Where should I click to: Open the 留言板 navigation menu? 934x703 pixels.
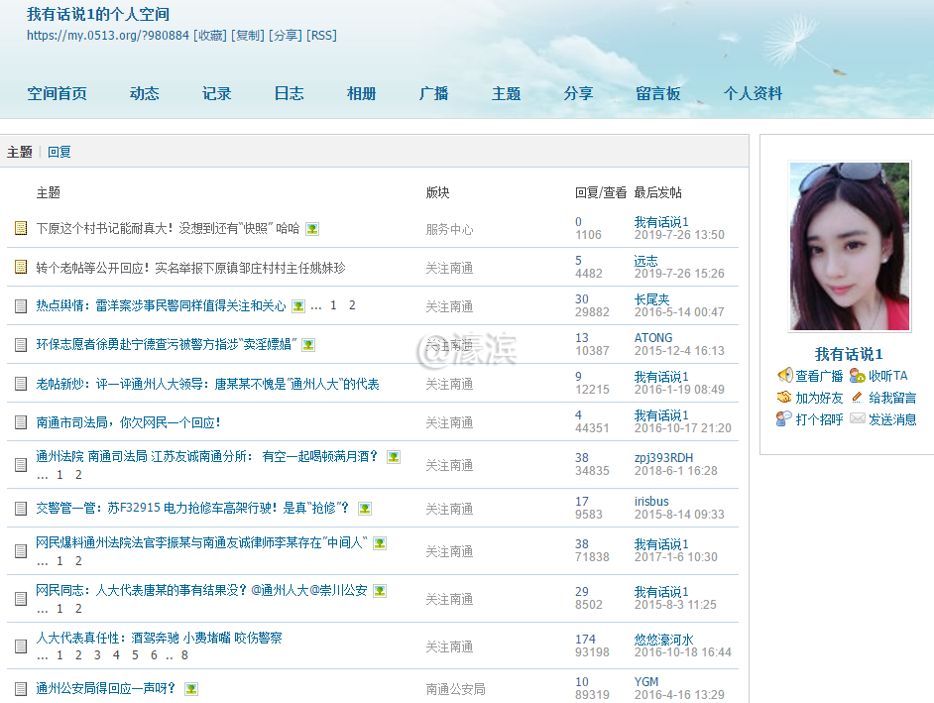[657, 92]
